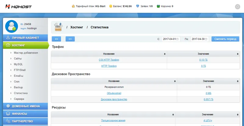This screenshot has height=126, width=244.
Task: Open Хостинг menu section
Action: (x=25, y=45)
